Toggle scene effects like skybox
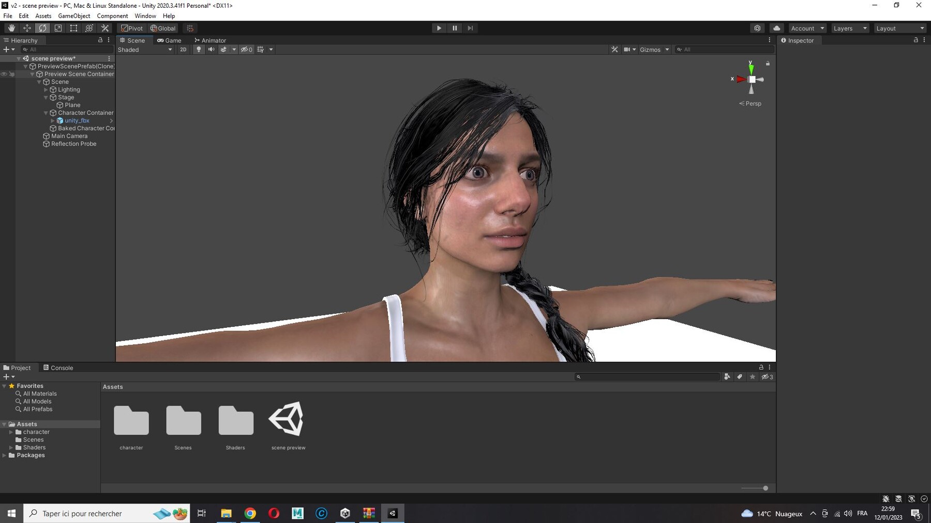Viewport: 931px width, 523px height. [223, 50]
